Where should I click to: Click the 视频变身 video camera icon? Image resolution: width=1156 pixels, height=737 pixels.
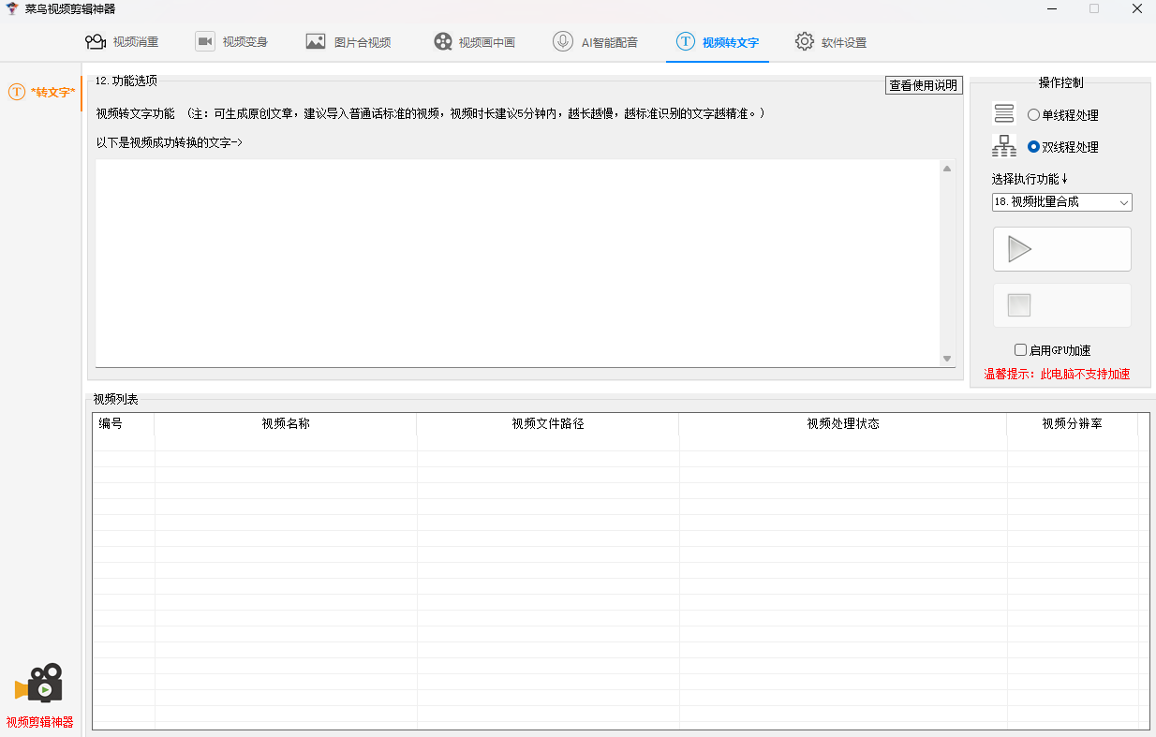(204, 42)
